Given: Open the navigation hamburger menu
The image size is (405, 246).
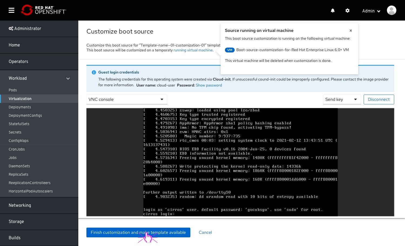Looking at the screenshot, I should [x=11, y=10].
